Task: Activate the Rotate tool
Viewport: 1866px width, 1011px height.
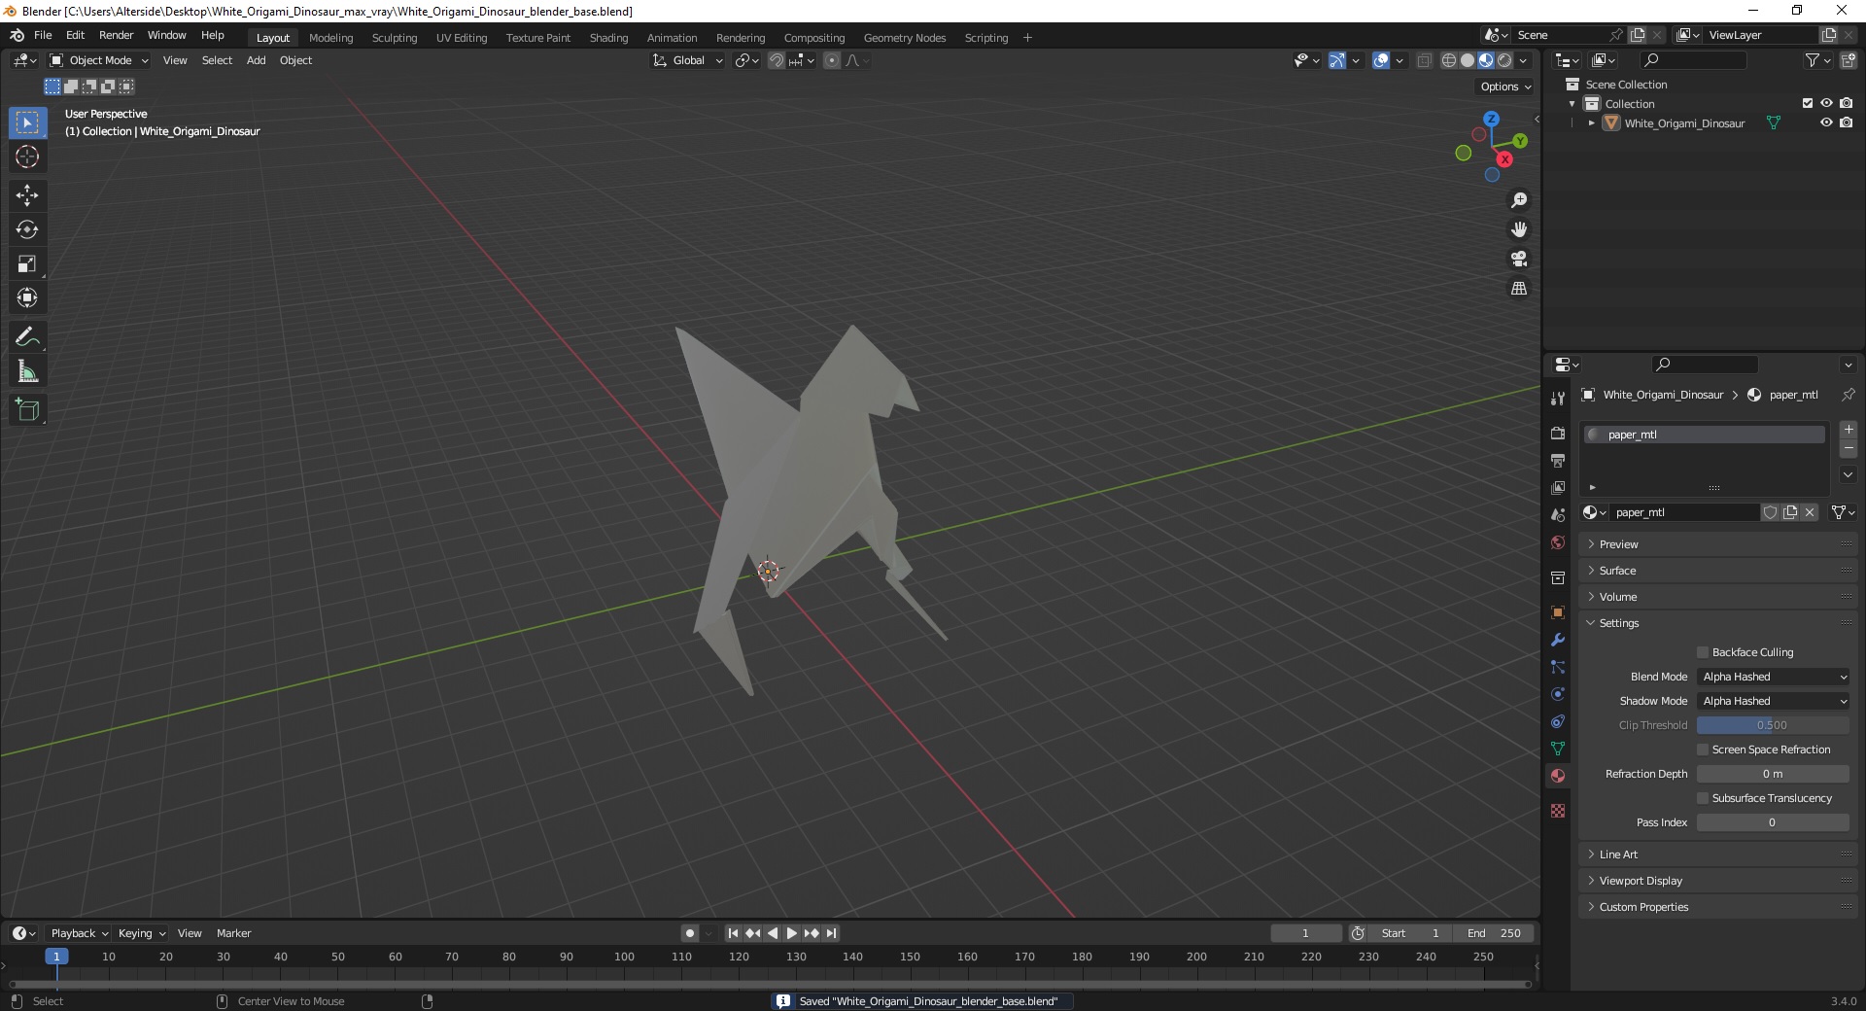Action: [27, 229]
